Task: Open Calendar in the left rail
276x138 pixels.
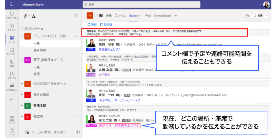Action: (12, 51)
